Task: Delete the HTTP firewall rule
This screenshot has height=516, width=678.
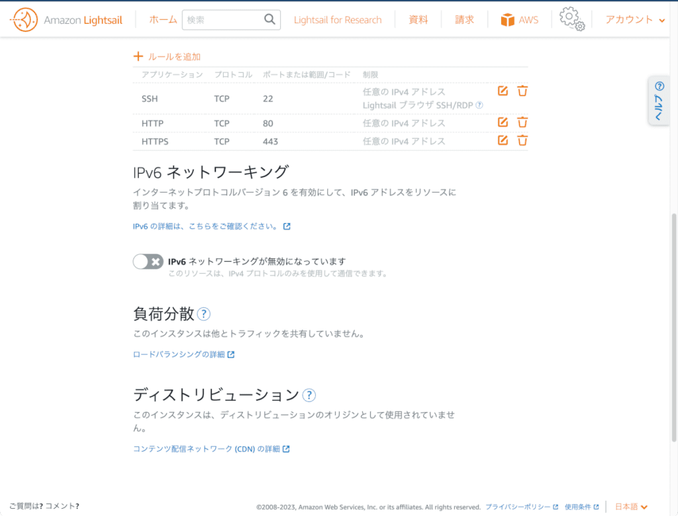Action: point(522,123)
